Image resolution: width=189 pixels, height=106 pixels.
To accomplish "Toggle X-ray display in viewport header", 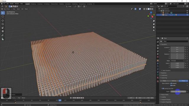I will [x=144, y=9].
